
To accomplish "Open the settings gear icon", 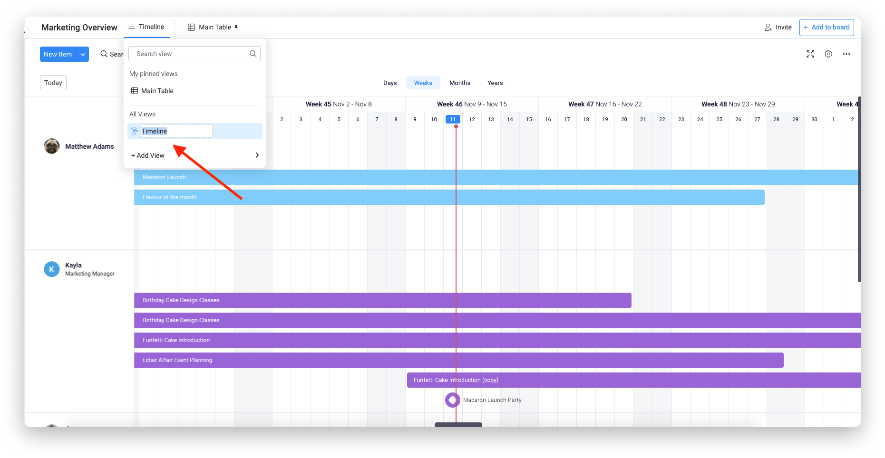I will (x=828, y=54).
